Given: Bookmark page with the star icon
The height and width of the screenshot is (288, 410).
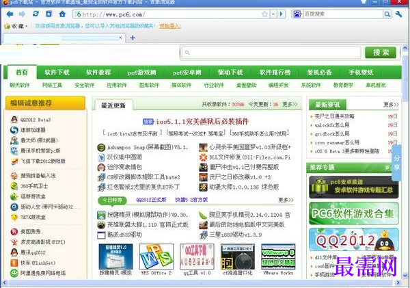Looking at the screenshot, I should (264, 14).
